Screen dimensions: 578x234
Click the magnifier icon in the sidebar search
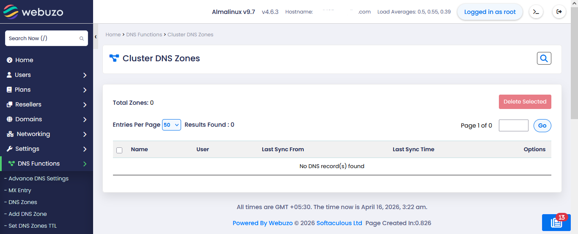82,38
